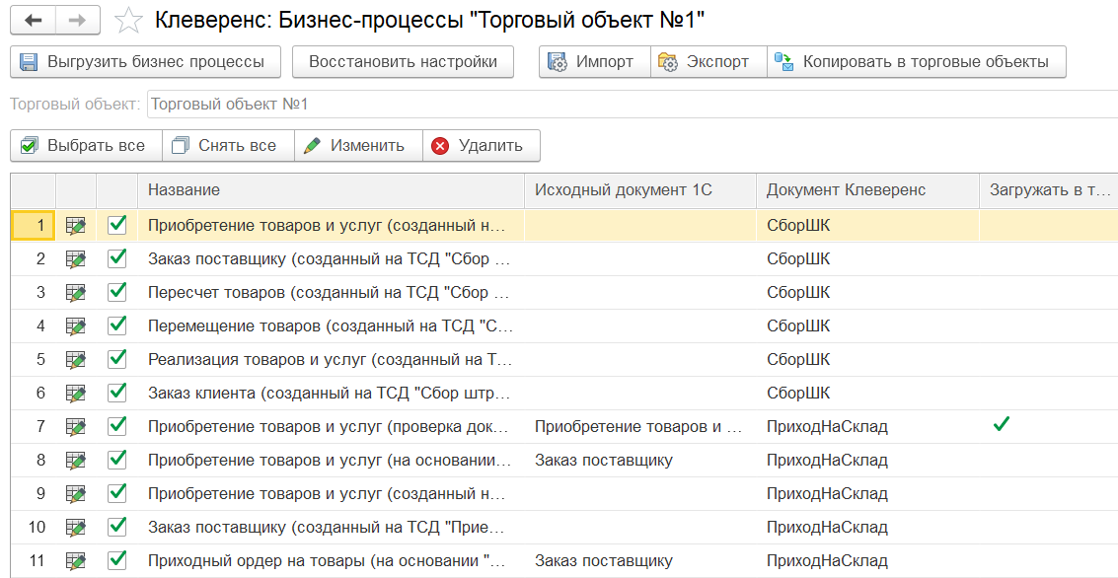
Task: Click the edit icon for Перемещение товаров
Action: click(76, 326)
